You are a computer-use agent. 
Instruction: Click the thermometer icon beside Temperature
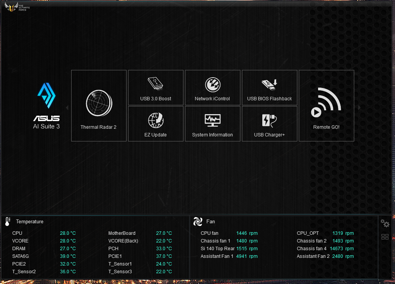point(8,222)
